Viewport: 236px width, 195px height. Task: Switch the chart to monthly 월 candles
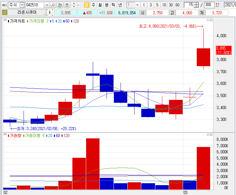(x=100, y=5)
